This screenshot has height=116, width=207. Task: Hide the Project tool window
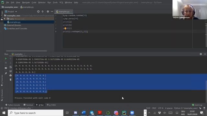[52, 12]
